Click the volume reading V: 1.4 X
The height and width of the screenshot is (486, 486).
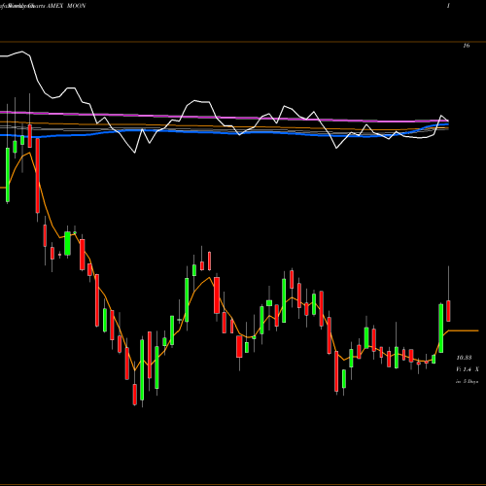click(x=467, y=369)
